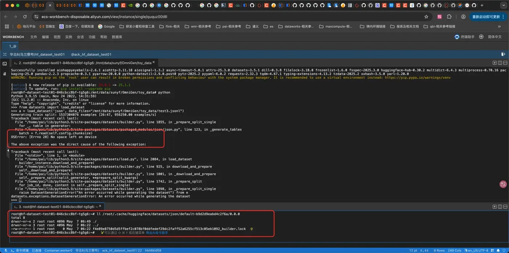The width and height of the screenshot is (509, 253).
Task: Open a new browser tab
Action: [x=482, y=5]
